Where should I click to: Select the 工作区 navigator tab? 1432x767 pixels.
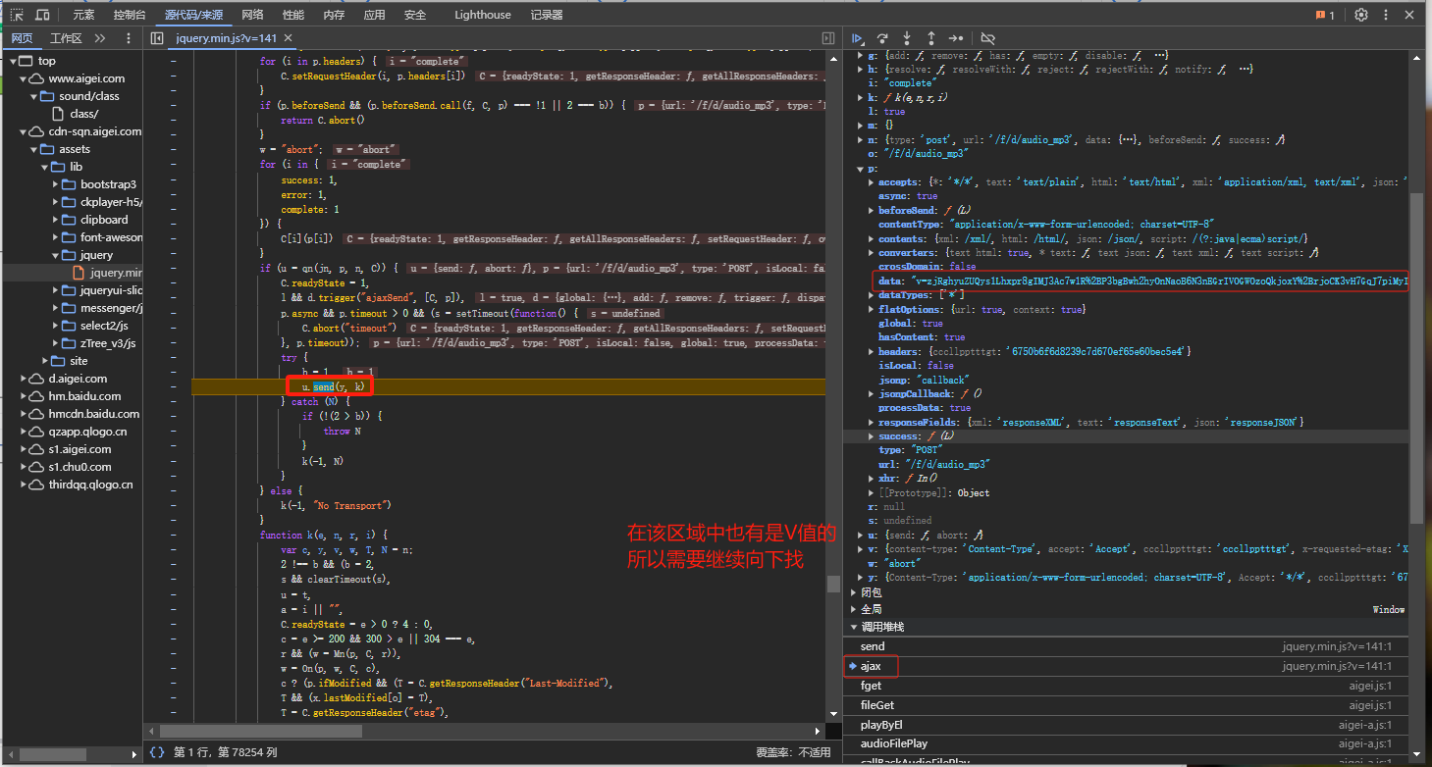66,38
